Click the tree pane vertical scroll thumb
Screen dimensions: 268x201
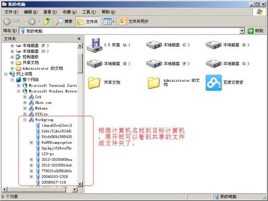coord(80,63)
